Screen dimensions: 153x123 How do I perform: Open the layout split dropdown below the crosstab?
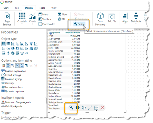(x=96, y=108)
